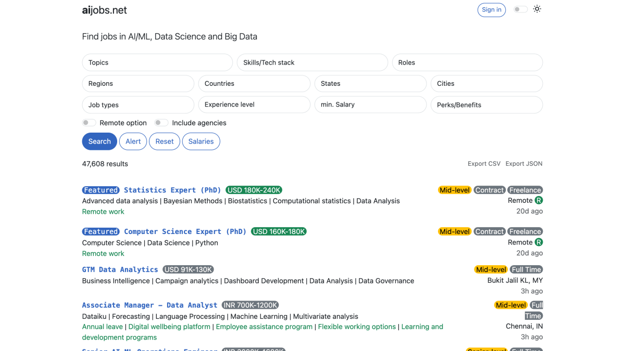This screenshot has width=625, height=351.
Task: Click the USD 91K-130K salary badge
Action: 188,269
